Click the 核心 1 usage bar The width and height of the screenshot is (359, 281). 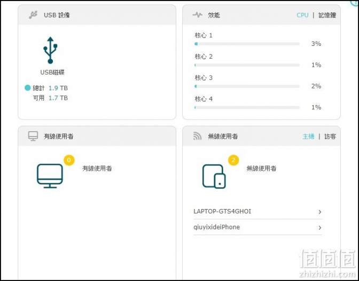click(247, 44)
